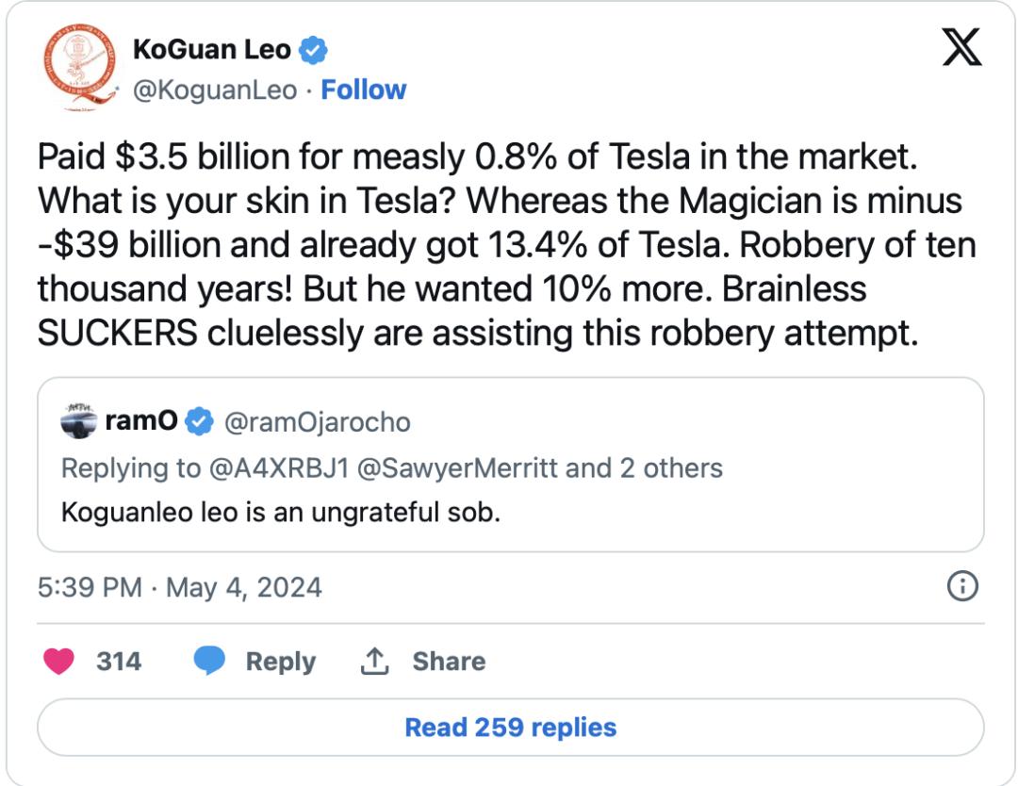Open the info circle icon
The width and height of the screenshot is (1018, 786).
[961, 587]
